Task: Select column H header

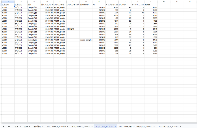Action: point(99,2)
